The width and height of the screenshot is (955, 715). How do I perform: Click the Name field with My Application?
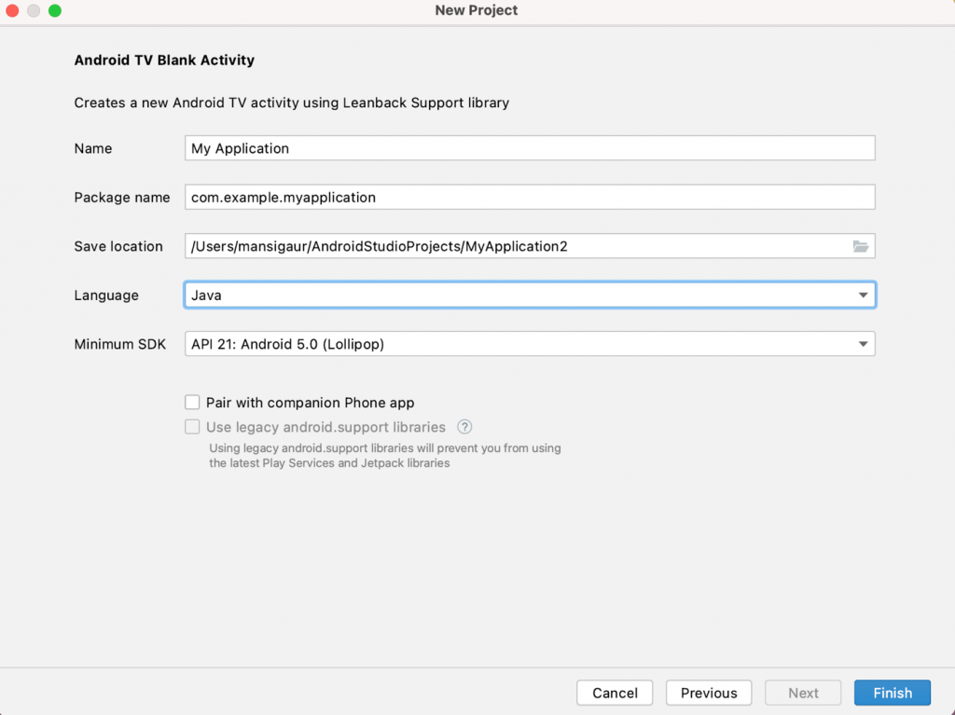coord(530,148)
